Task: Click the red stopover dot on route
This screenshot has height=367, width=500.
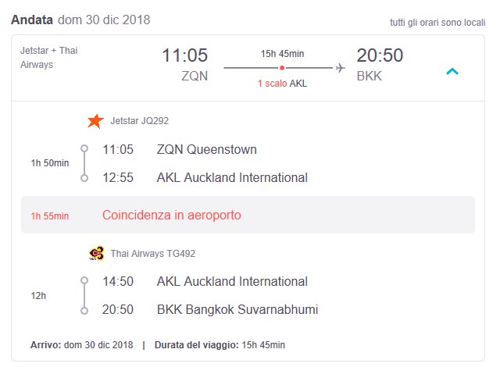Action: (282, 68)
